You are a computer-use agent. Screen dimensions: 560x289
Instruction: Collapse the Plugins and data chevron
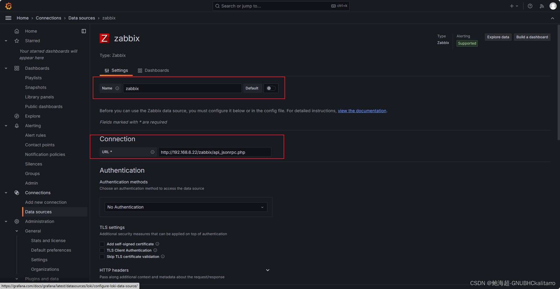tap(17, 279)
